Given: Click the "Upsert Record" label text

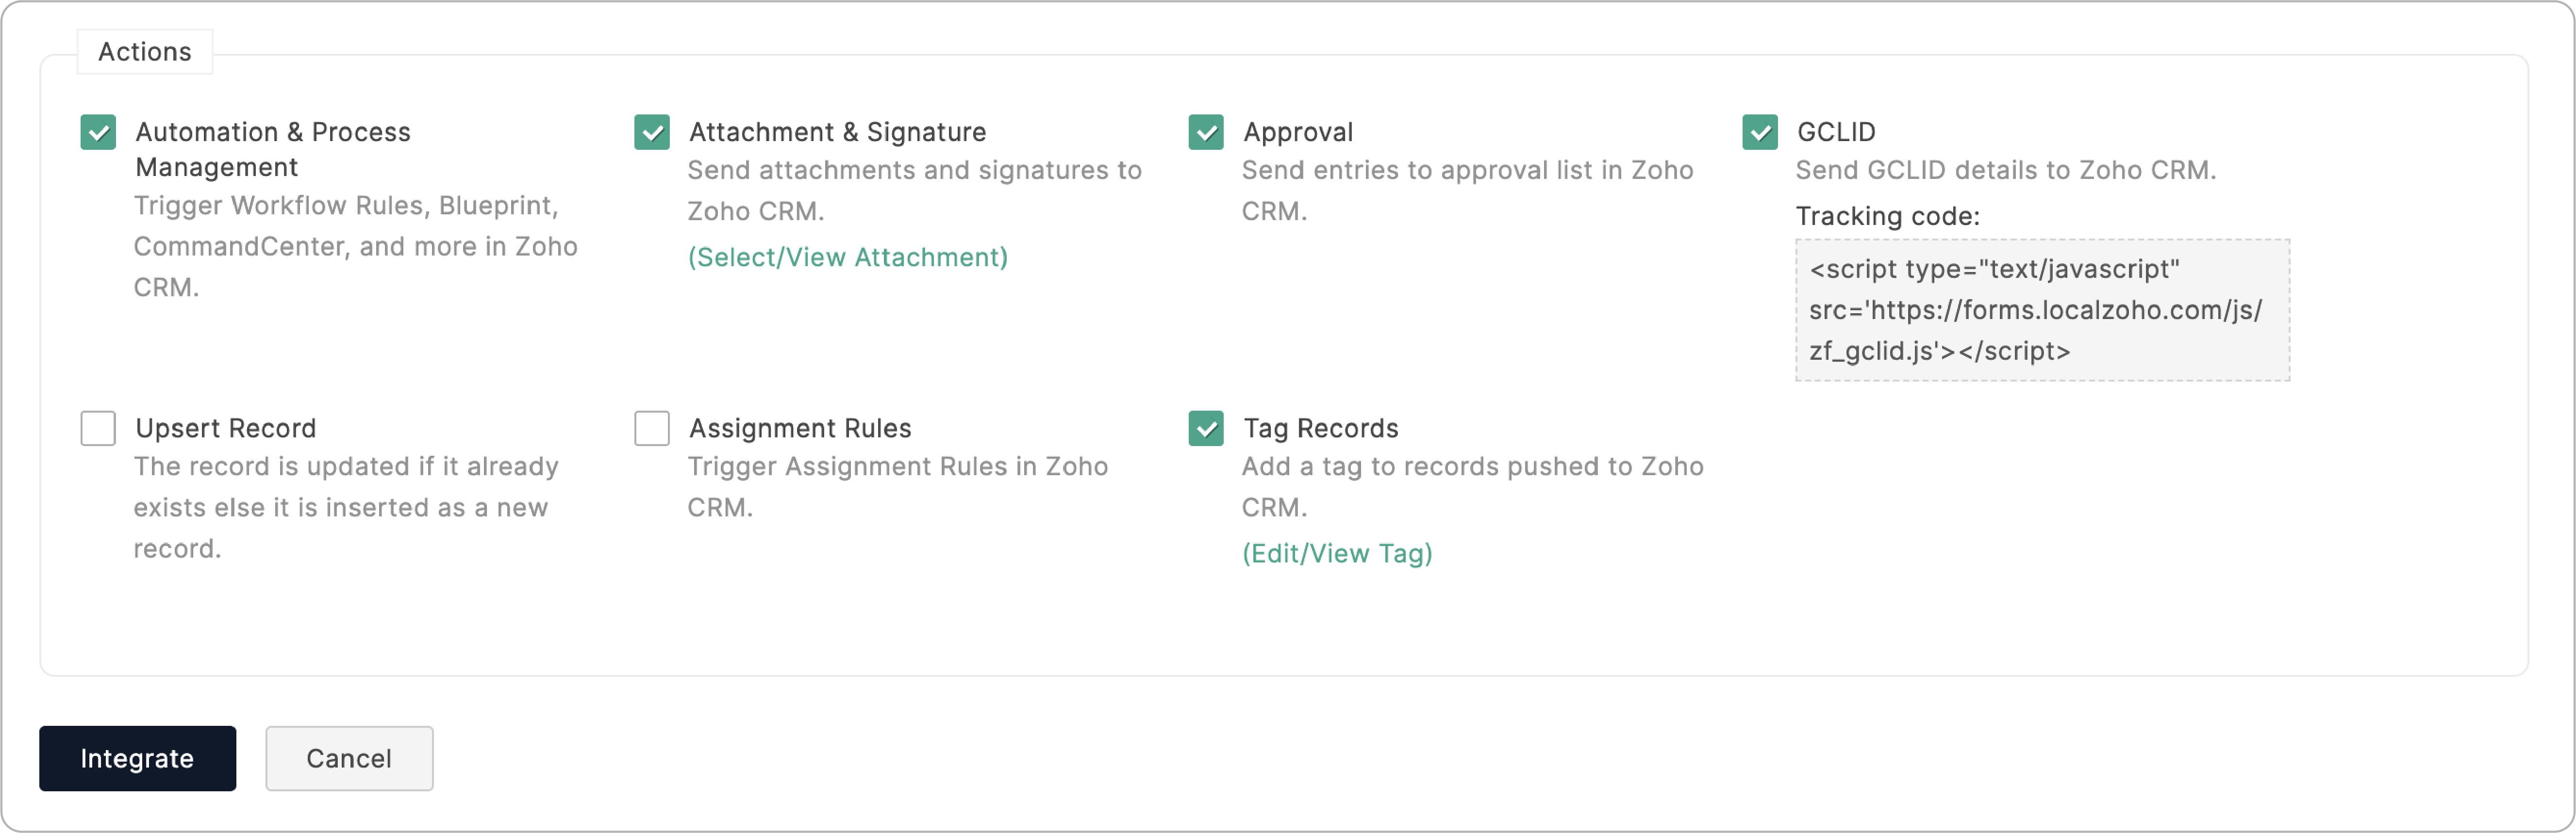Looking at the screenshot, I should pos(226,429).
